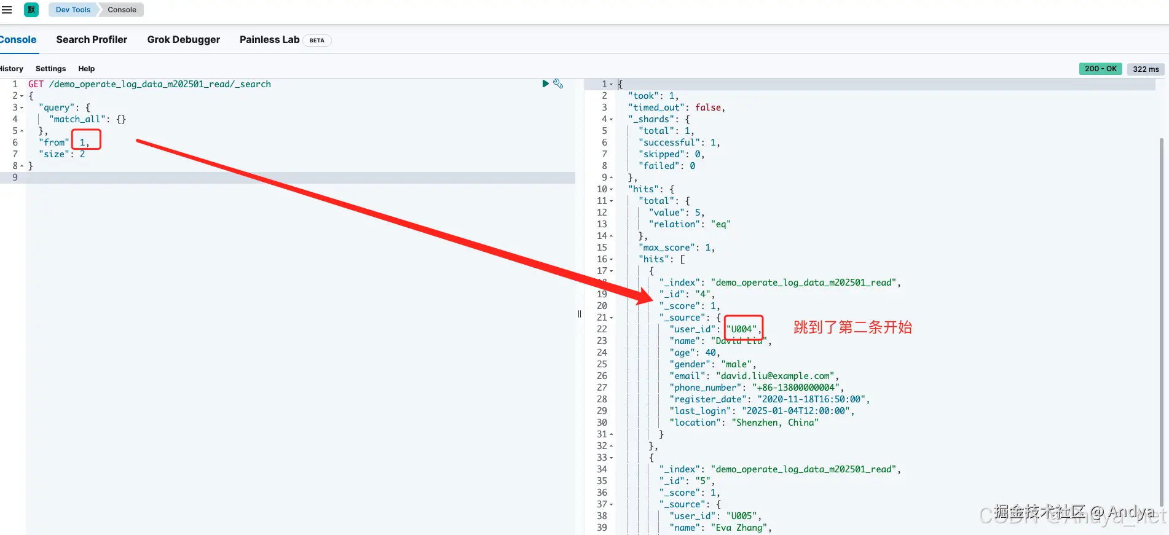This screenshot has height=535, width=1169.
Task: Open the wrench request options icon
Action: point(558,84)
